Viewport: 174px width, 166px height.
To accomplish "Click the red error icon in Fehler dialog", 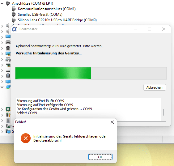I will coord(26,138).
